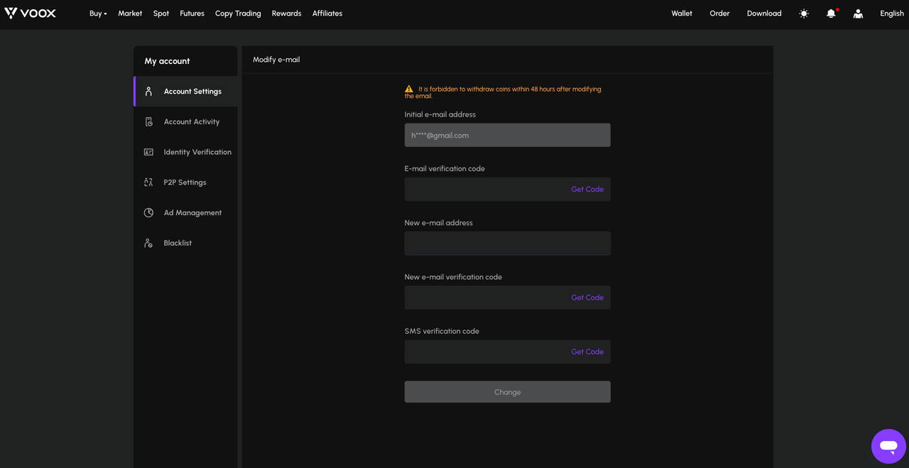Open the Market page
This screenshot has width=909, height=468.
(x=130, y=13)
